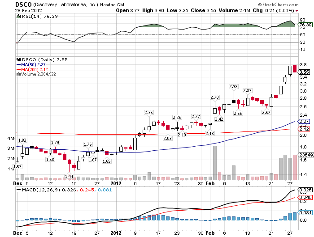The width and height of the screenshot is (314, 237).
Task: Click the candlestick icon beside DSCO (Daily)
Action: [x=19, y=59]
